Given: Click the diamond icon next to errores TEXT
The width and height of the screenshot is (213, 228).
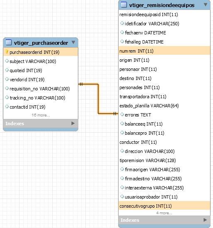Looking at the screenshot, I should 122,114.
